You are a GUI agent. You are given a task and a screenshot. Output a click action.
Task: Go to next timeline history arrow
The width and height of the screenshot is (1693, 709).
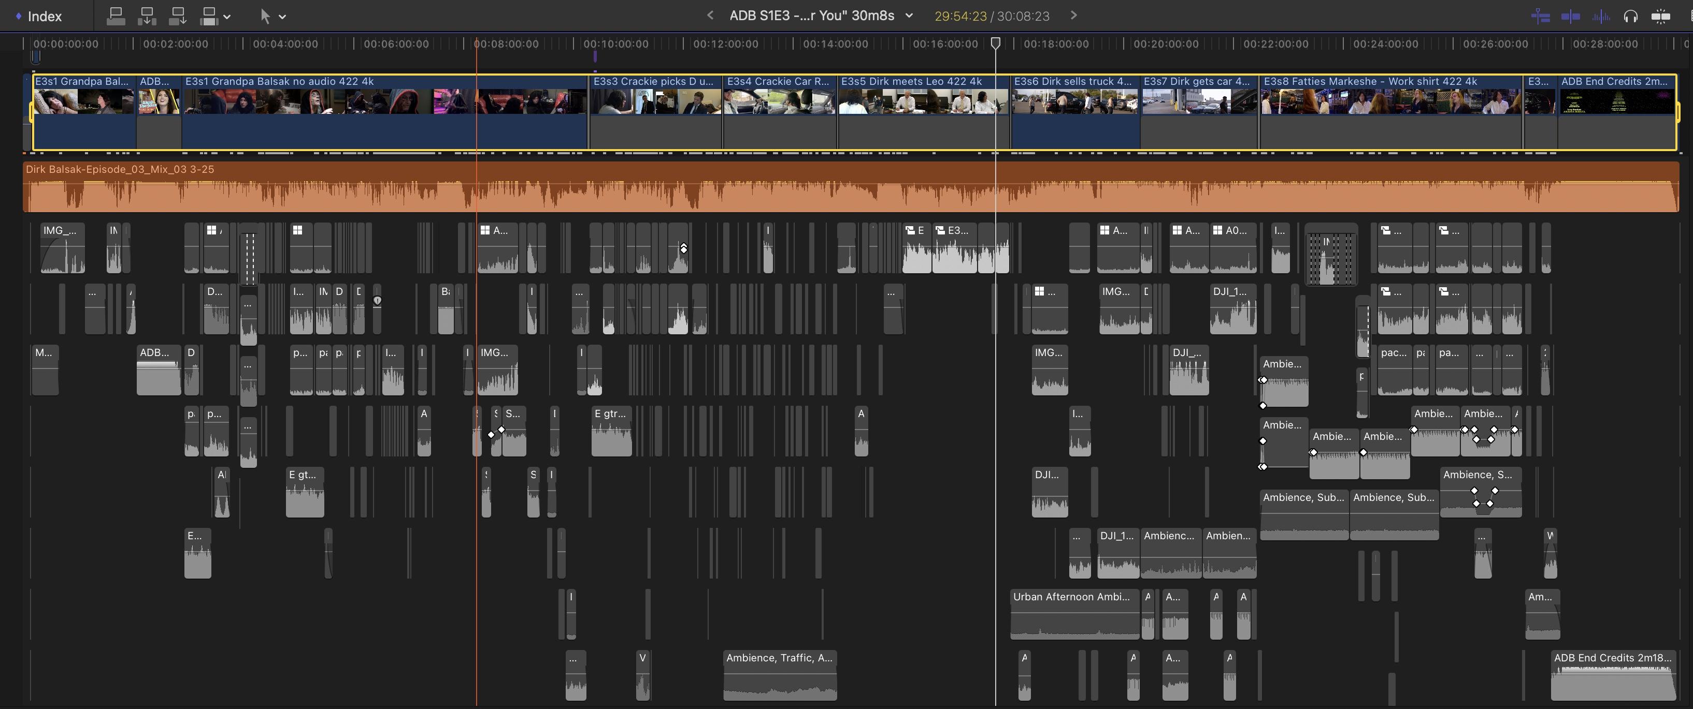(x=1074, y=16)
